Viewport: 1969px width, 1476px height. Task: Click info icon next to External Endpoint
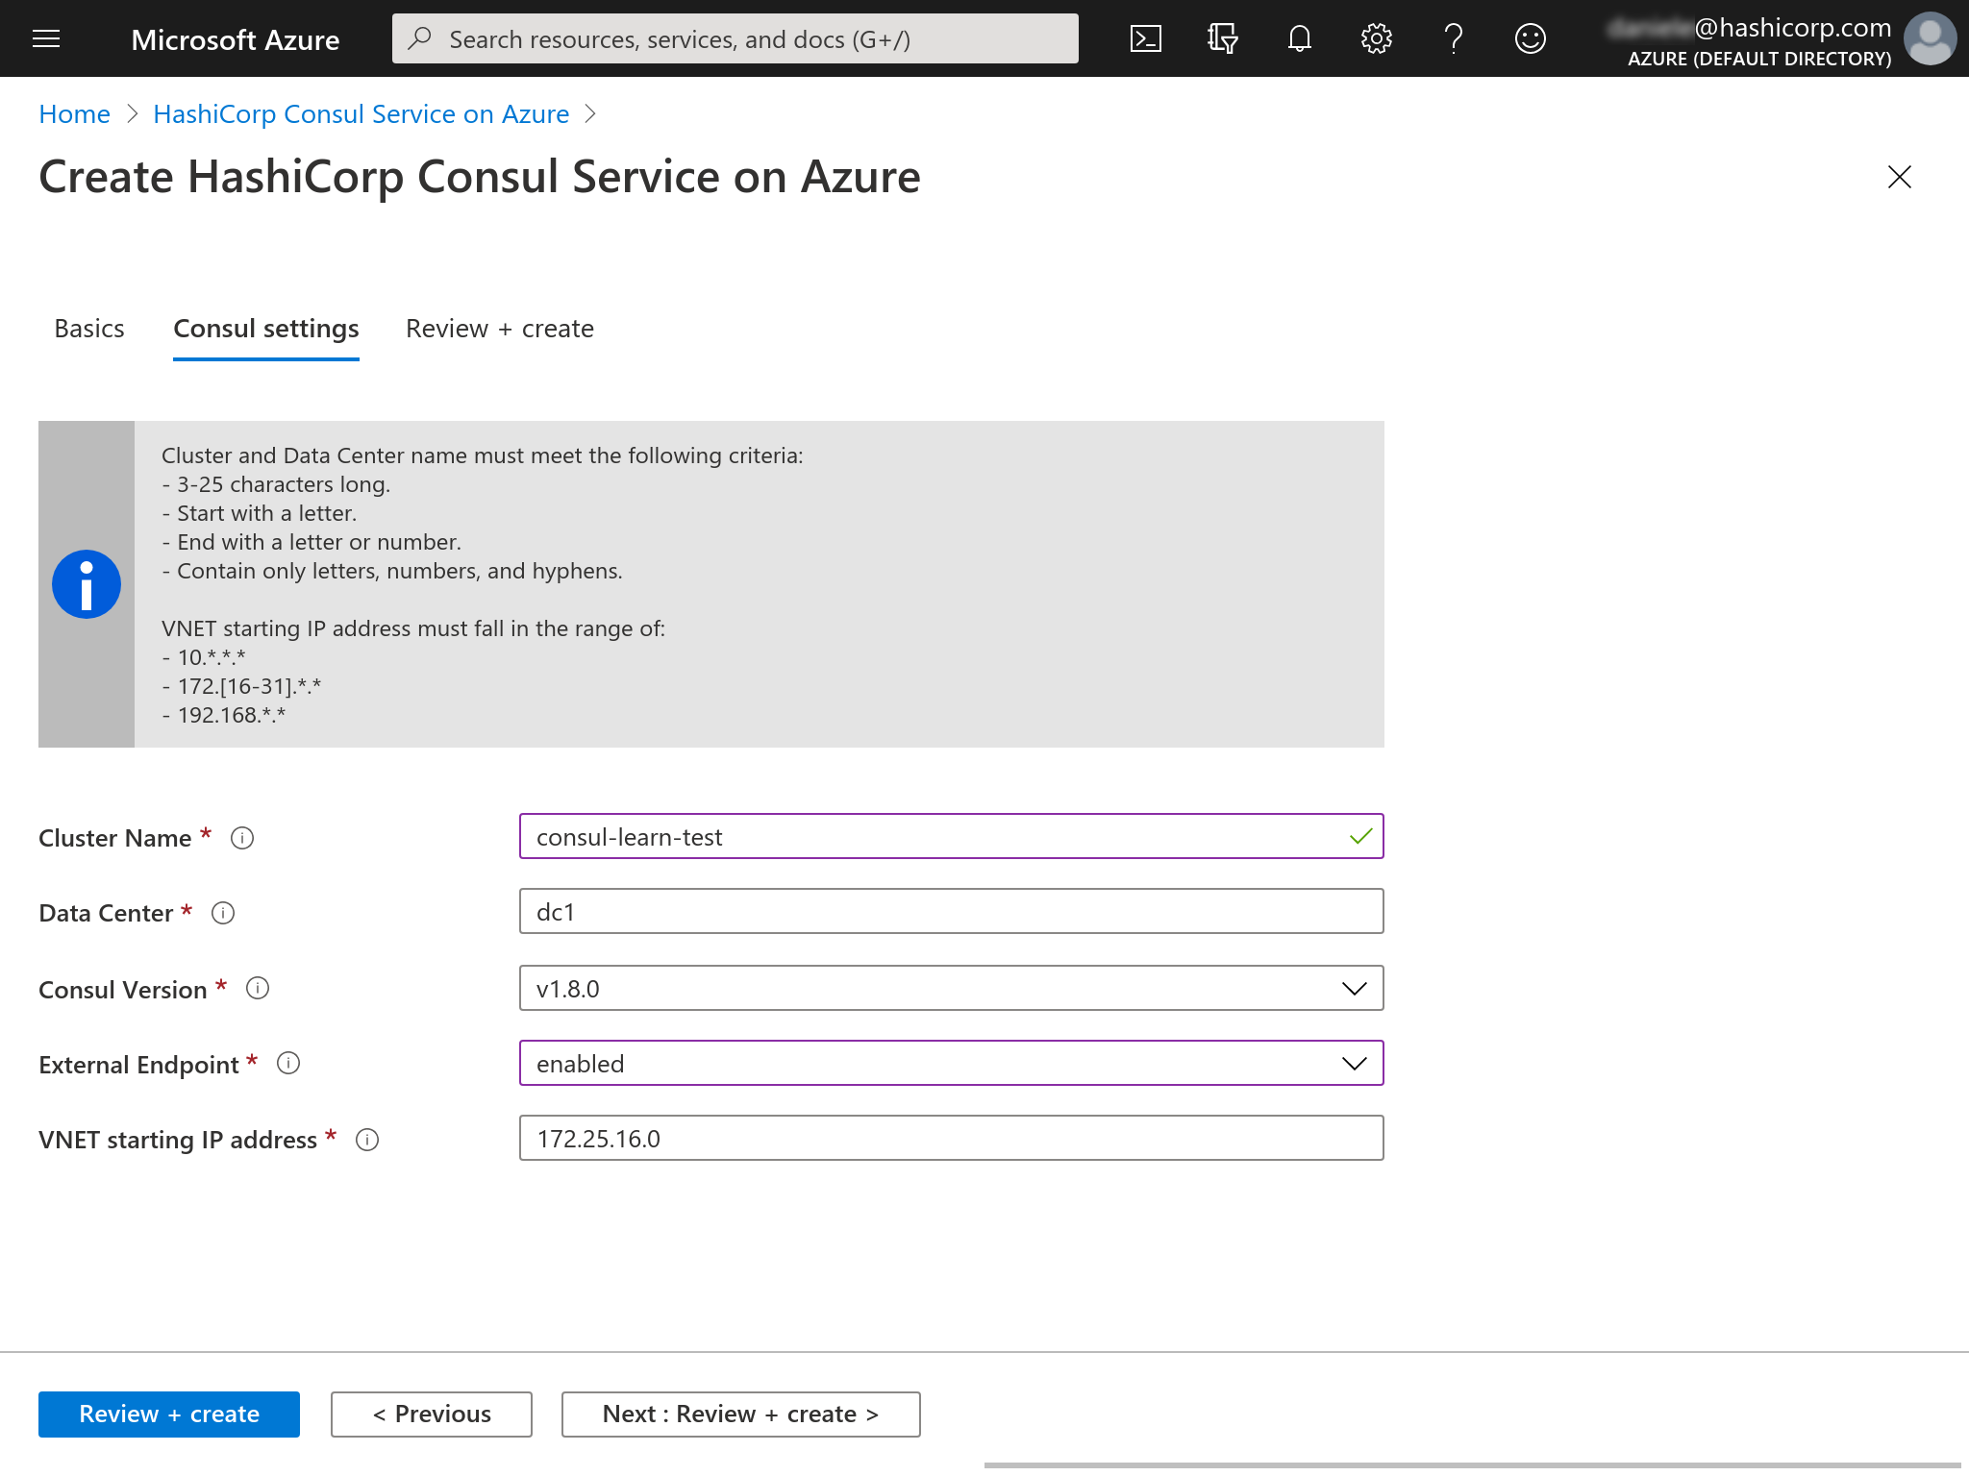click(288, 1063)
